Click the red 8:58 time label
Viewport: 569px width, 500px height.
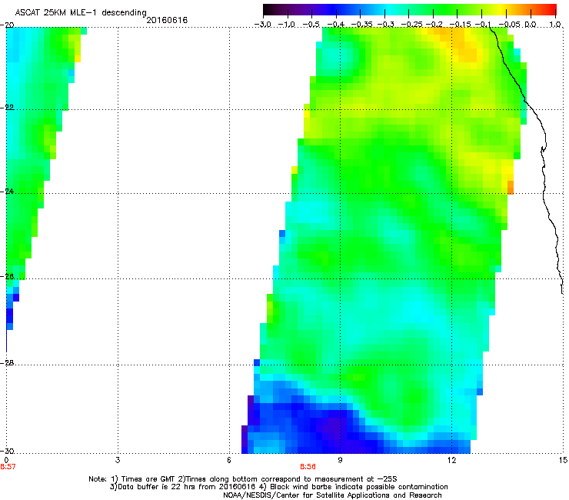308,467
